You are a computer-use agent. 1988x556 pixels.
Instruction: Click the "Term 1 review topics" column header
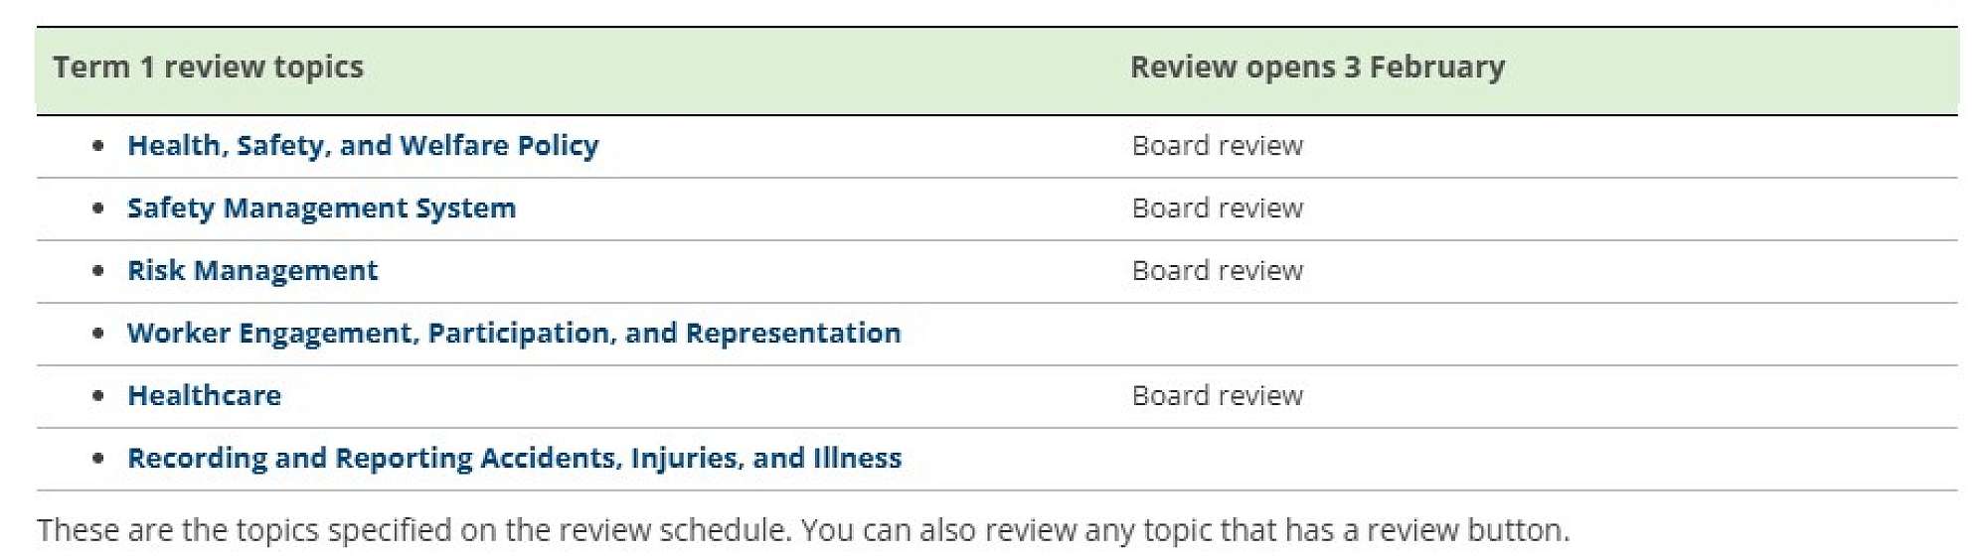(208, 68)
